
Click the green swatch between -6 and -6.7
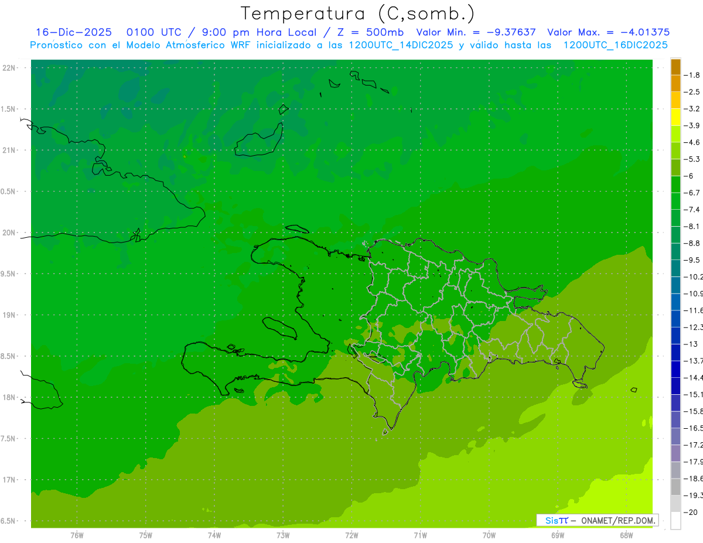(675, 185)
